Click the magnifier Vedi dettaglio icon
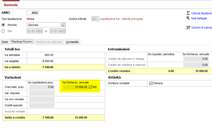The height and width of the screenshot is (134, 212). point(188,18)
